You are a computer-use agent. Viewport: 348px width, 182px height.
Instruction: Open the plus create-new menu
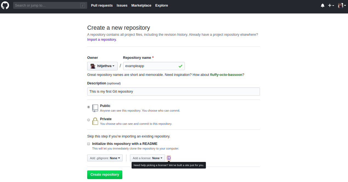click(331, 5)
